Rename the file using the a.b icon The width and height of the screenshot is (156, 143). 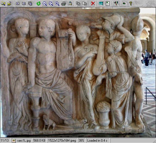coord(101,4)
